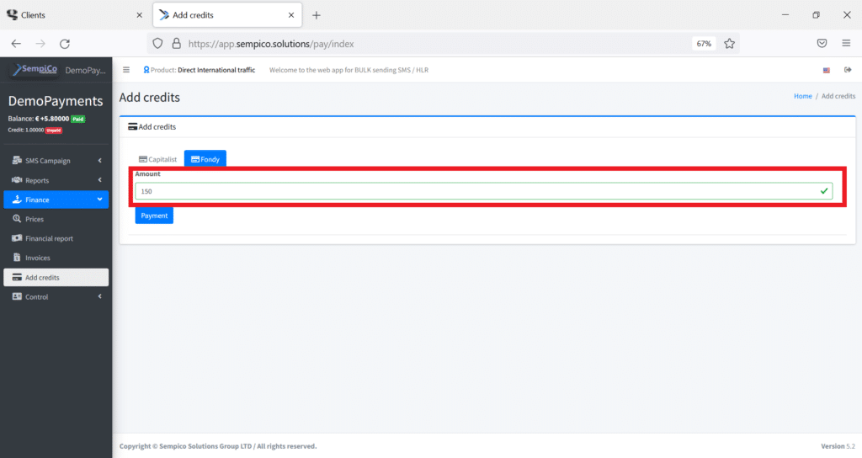
Task: Open a new browser tab
Action: coord(317,15)
